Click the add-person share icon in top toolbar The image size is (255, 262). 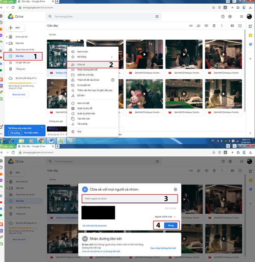pos(198,26)
